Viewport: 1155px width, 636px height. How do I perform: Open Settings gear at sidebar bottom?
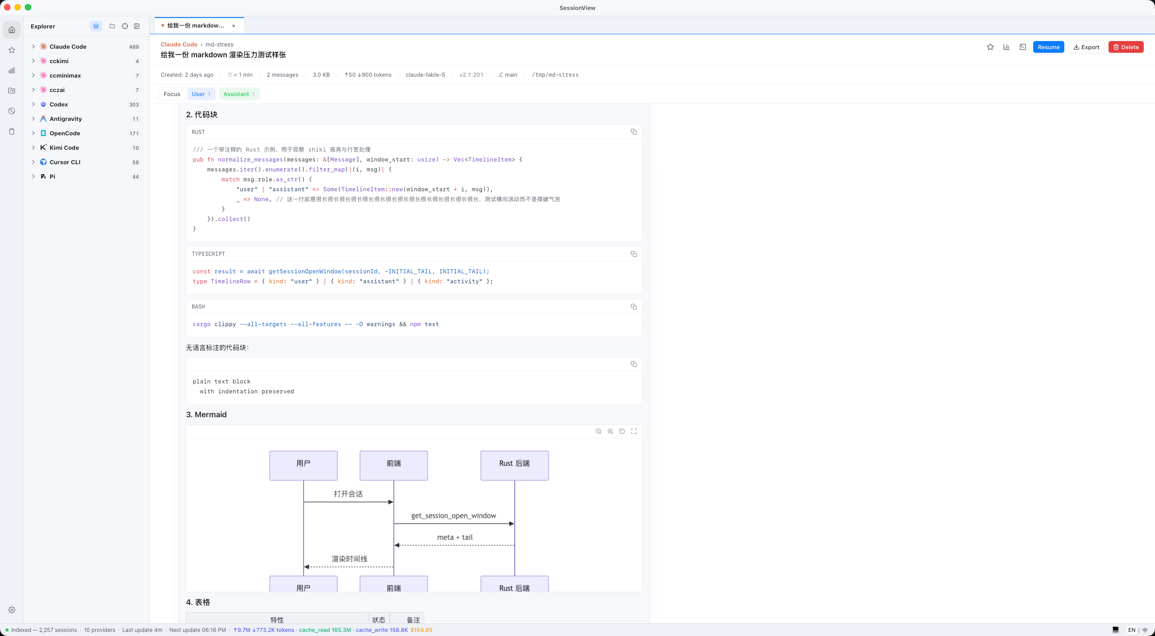[12, 610]
